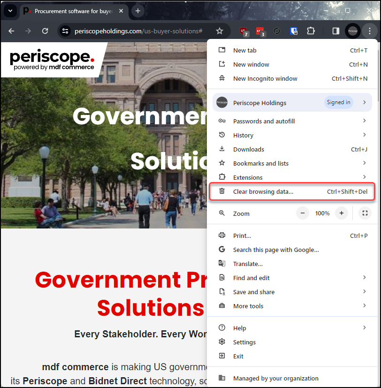The image size is (381, 388).
Task: Open the History menu item
Action: (292, 135)
